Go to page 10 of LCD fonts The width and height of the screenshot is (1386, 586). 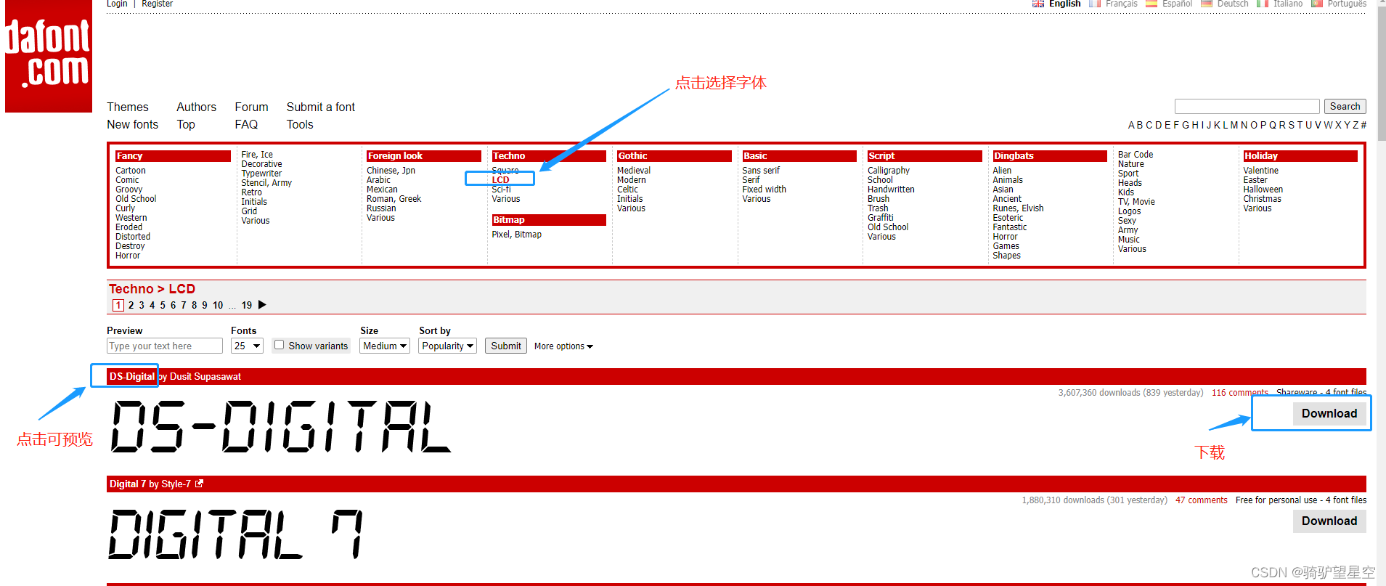(x=218, y=305)
